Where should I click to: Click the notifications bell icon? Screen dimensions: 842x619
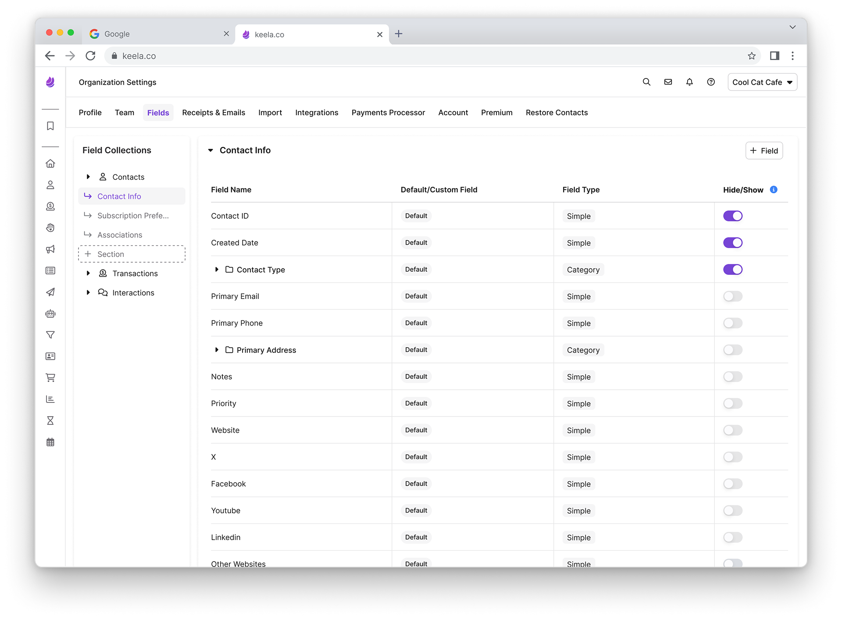coord(689,82)
